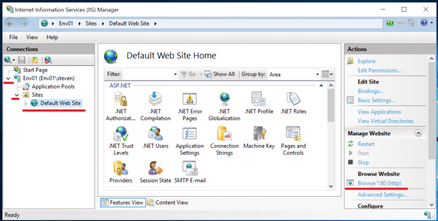
Task: Click the navigate Back arrow button
Action: click(10, 24)
